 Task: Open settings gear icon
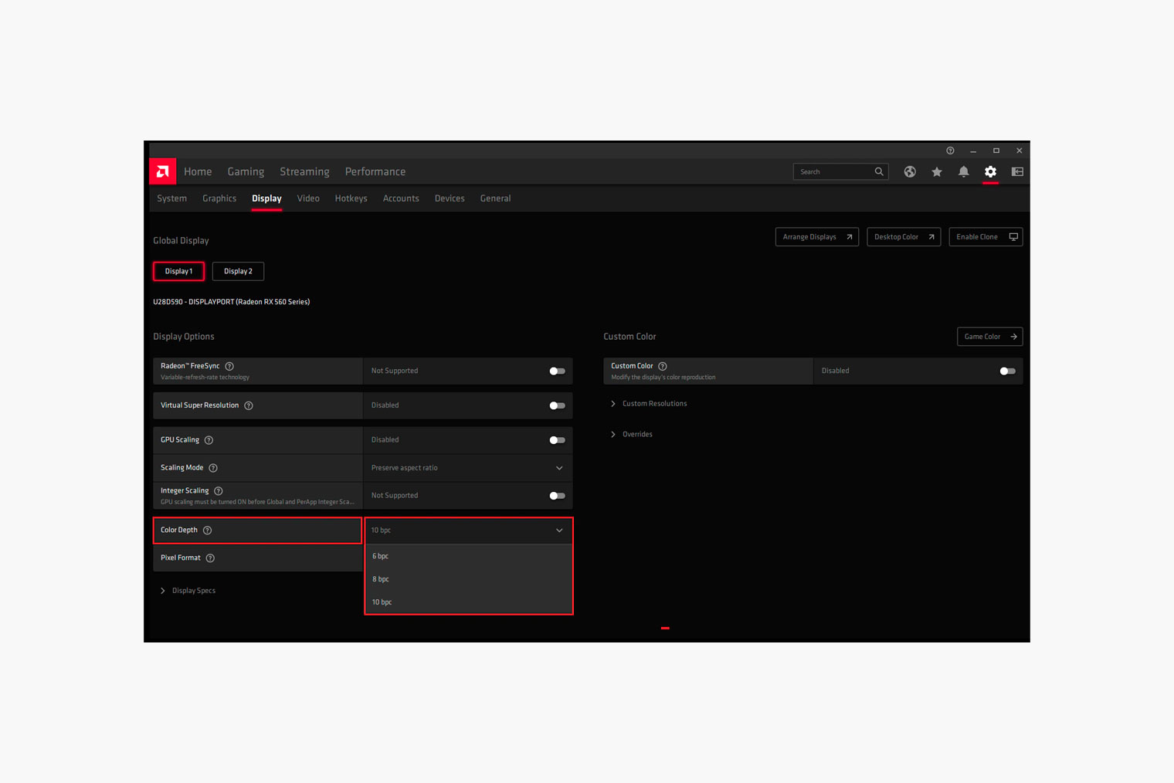990,171
